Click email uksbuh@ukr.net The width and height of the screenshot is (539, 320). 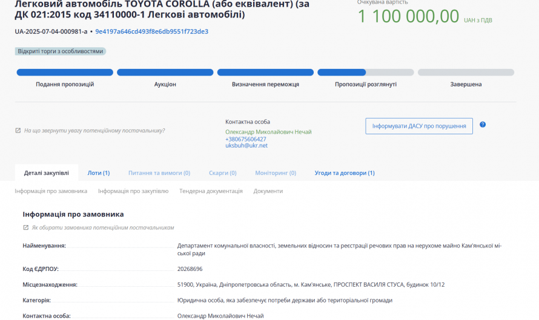pos(246,146)
